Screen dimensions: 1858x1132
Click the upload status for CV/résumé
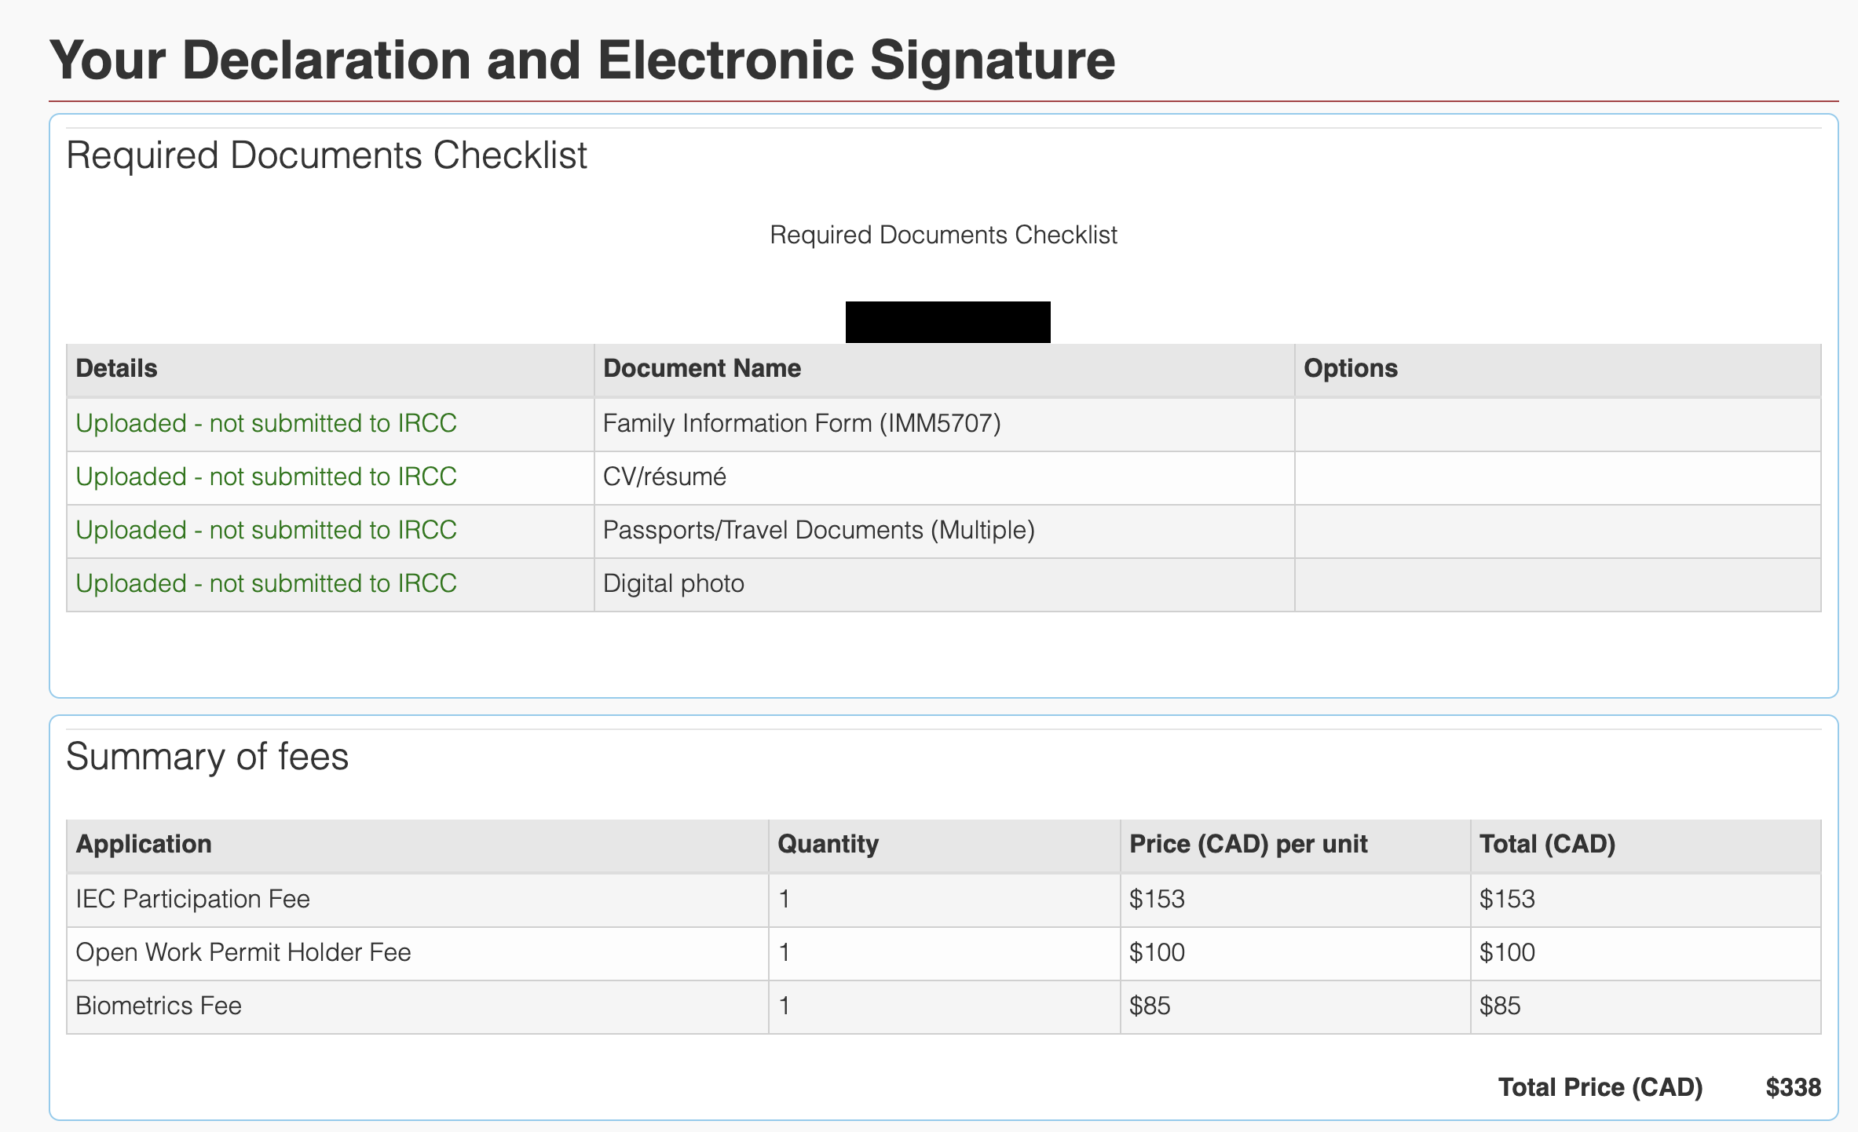pyautogui.click(x=266, y=477)
